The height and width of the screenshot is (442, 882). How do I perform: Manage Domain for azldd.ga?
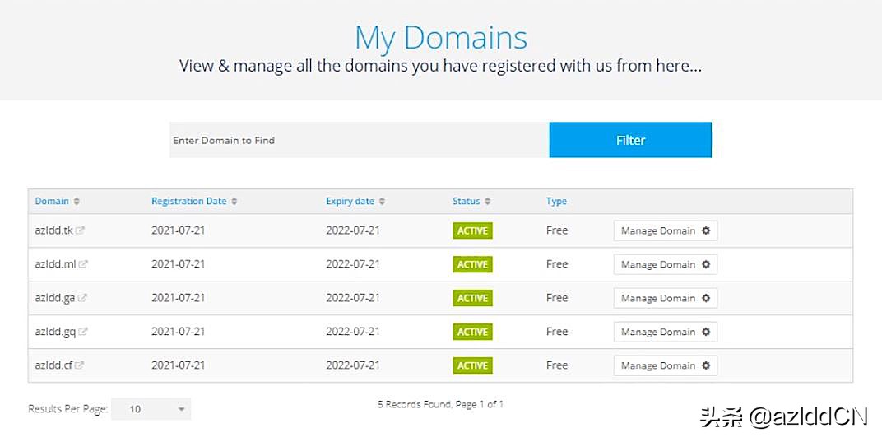coord(666,299)
